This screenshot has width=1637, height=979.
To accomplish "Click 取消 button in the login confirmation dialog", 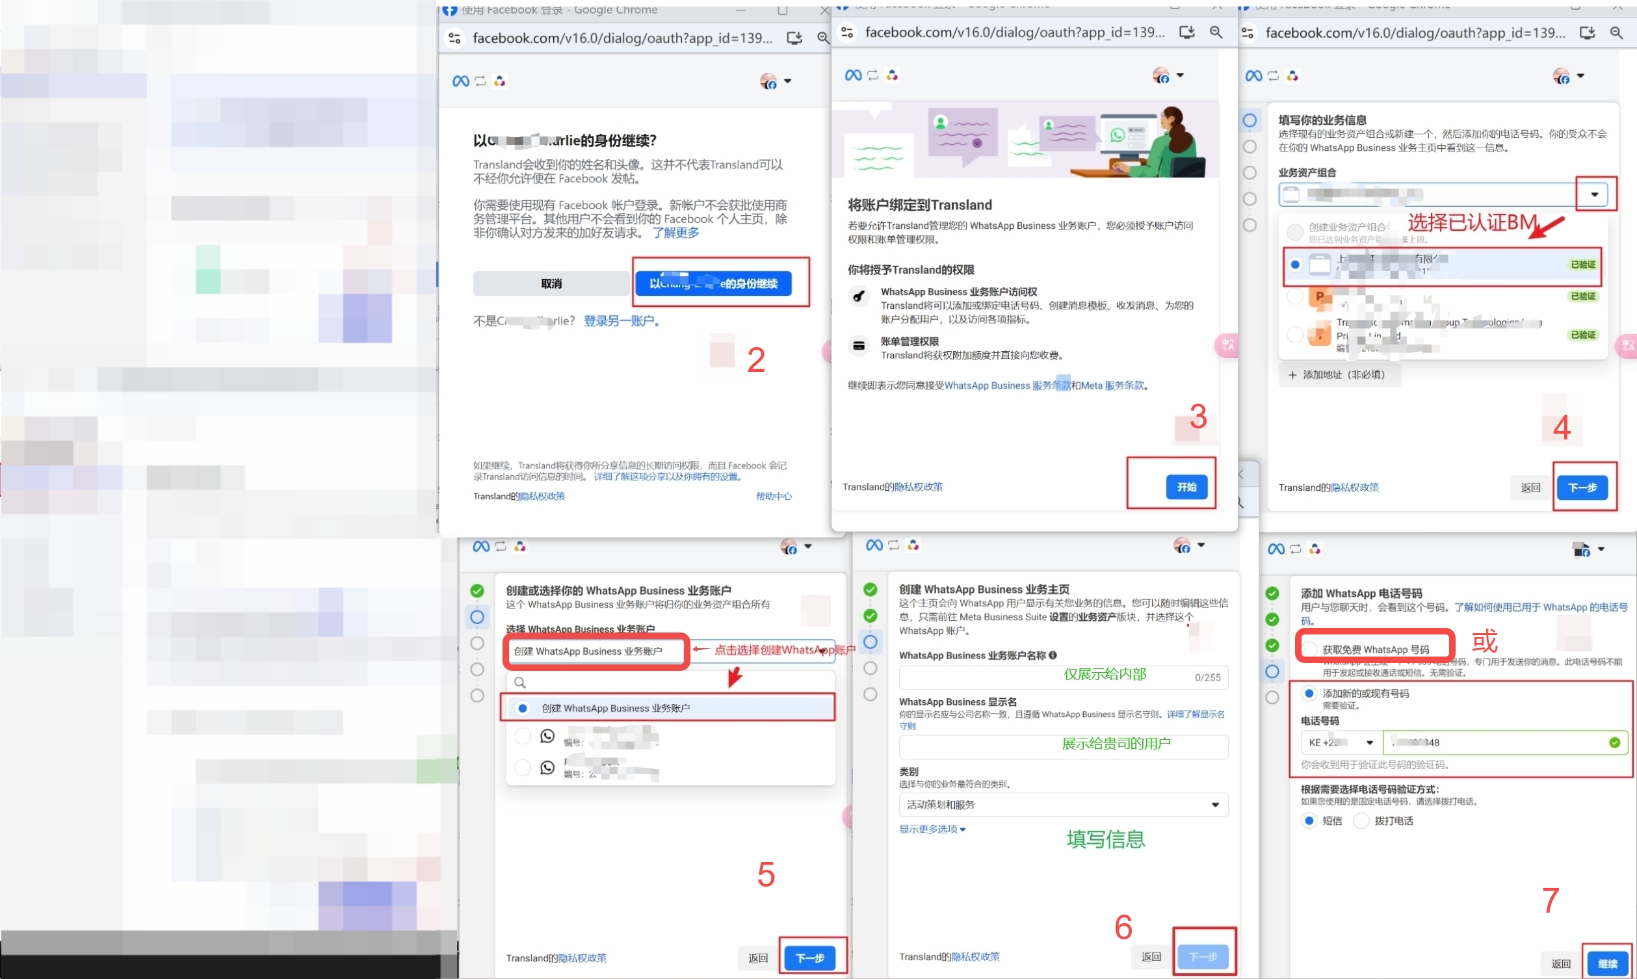I will (551, 283).
